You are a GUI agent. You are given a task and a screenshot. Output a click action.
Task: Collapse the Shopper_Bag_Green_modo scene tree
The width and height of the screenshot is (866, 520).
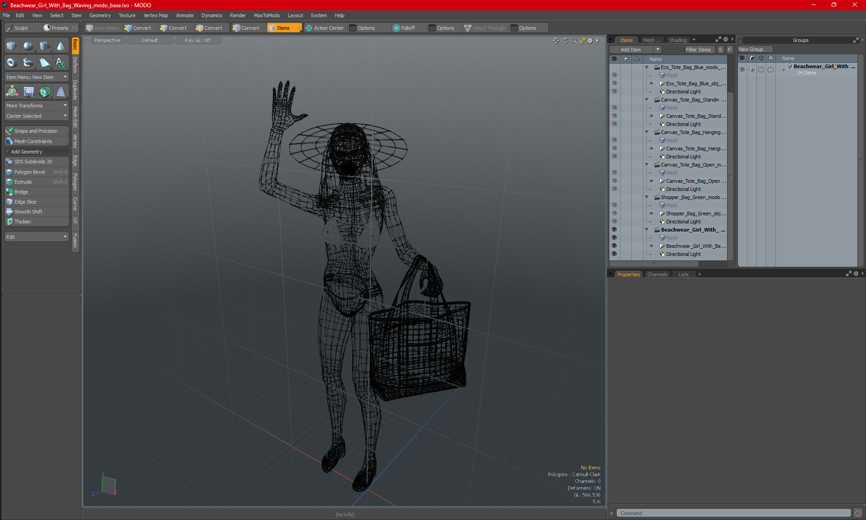(646, 197)
